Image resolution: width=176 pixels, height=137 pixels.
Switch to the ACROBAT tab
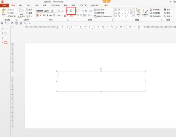[95, 5]
